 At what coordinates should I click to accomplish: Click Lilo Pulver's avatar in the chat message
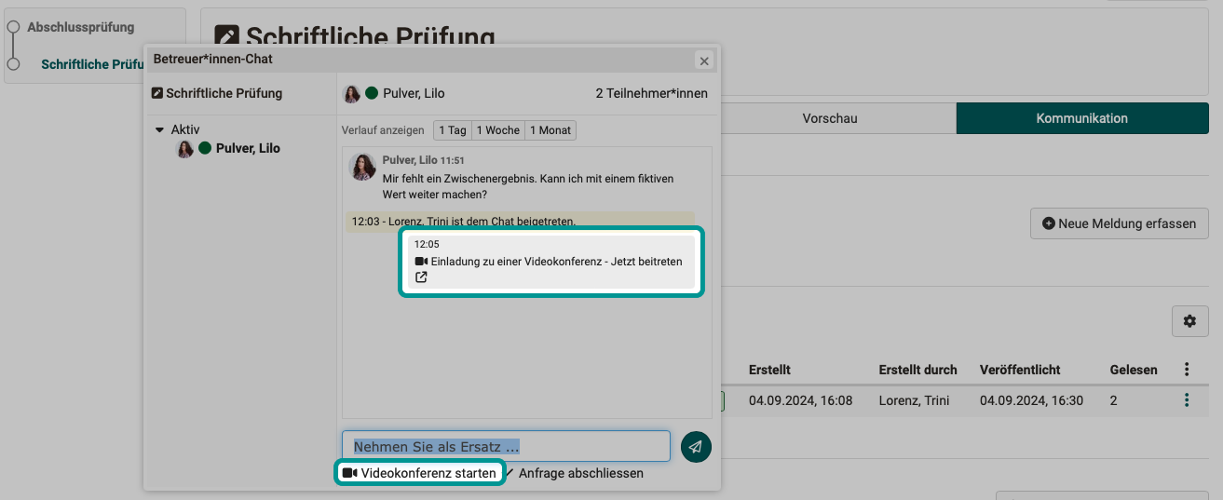pos(361,168)
